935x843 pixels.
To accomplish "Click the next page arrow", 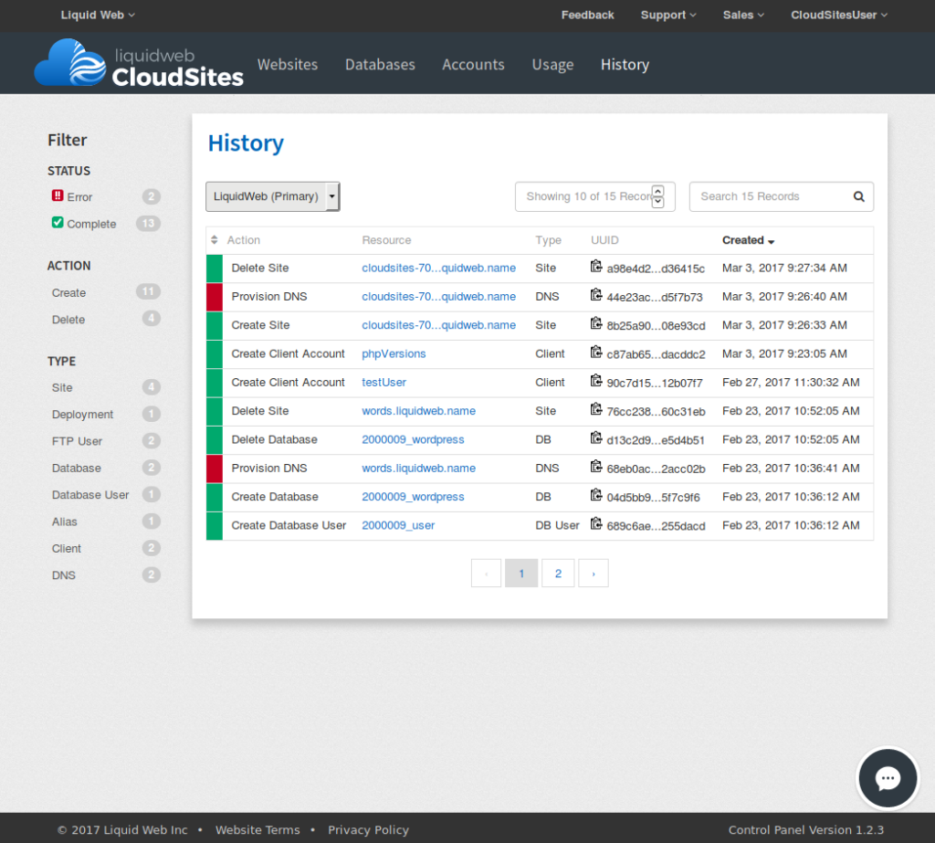I will click(593, 574).
